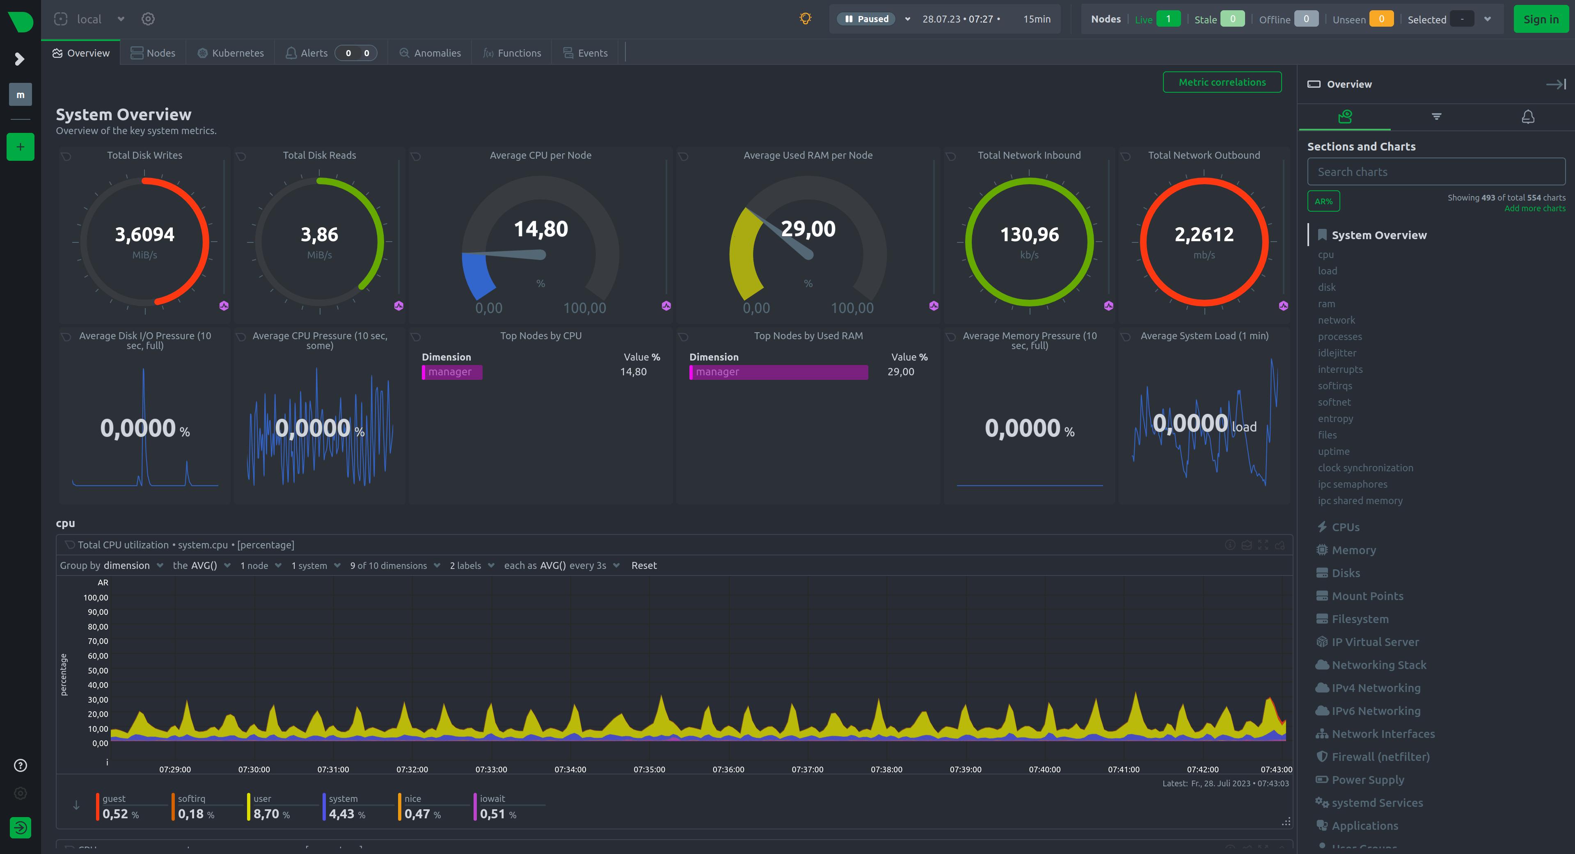Click the green plus button in sidebar
Viewport: 1575px width, 854px height.
tap(20, 147)
